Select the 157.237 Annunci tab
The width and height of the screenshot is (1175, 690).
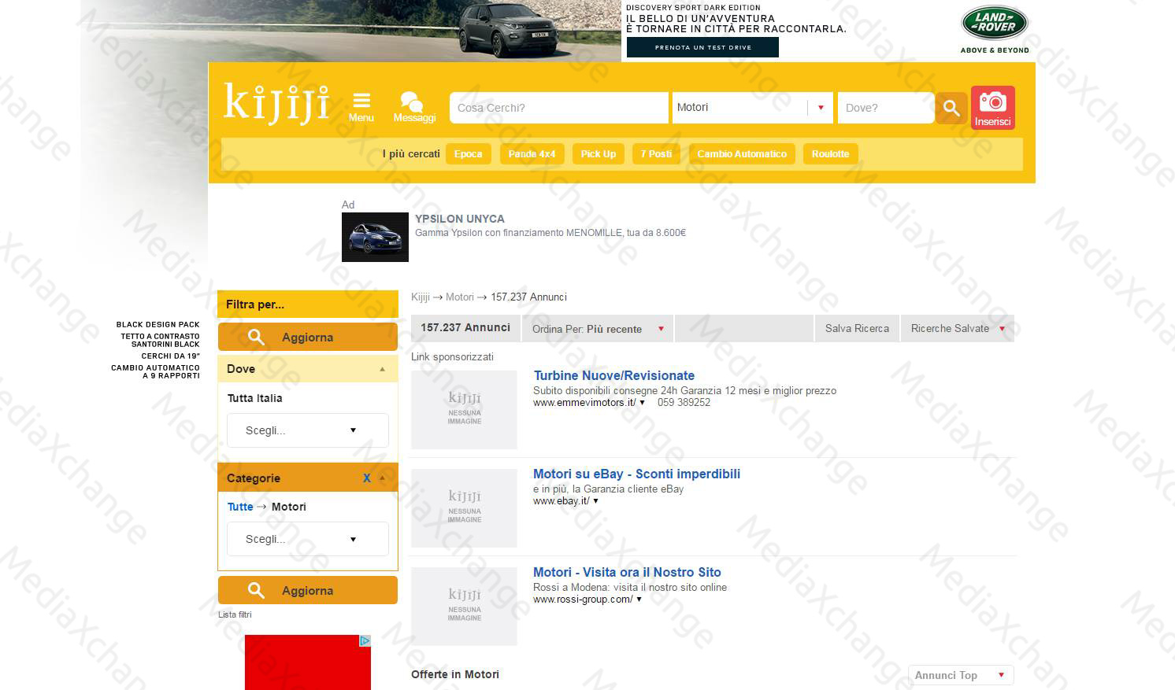465,328
